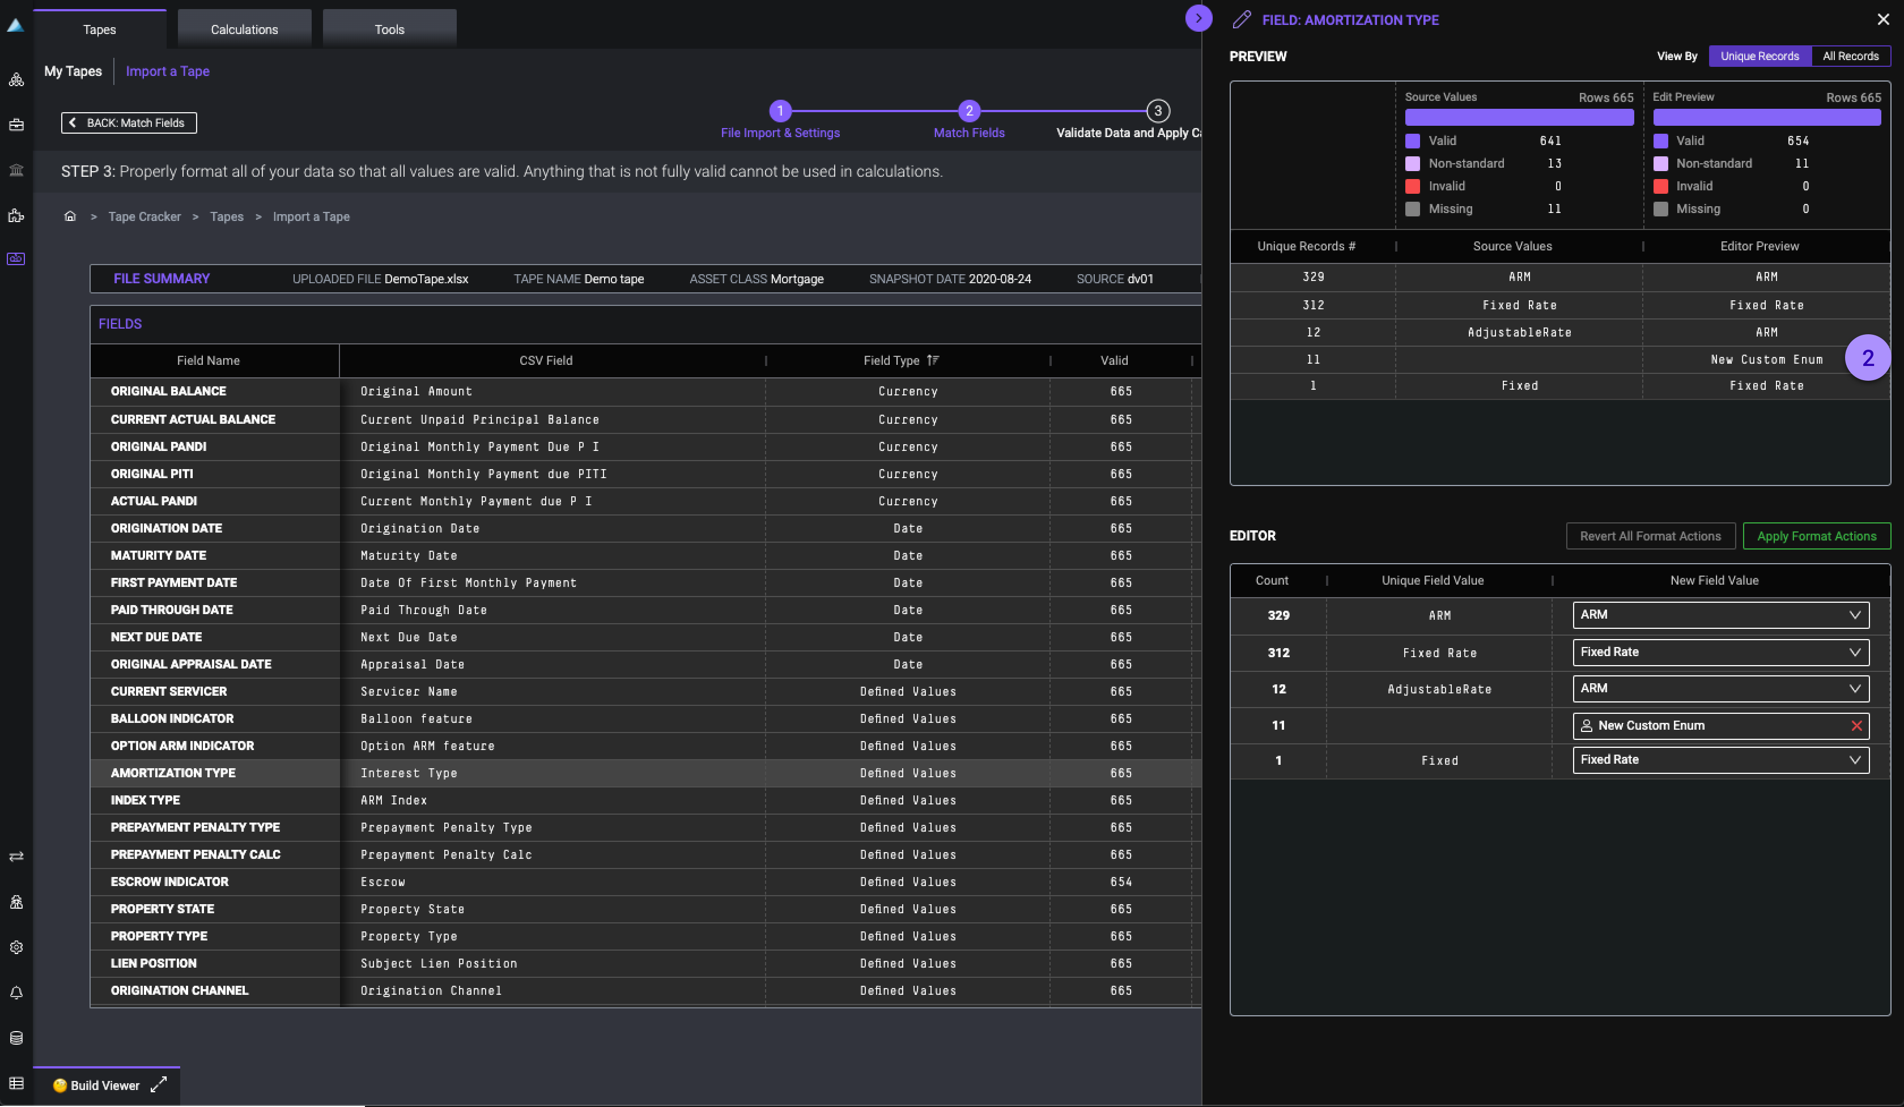Expand the Fixed Rate dropdown for count 312
Image resolution: width=1904 pixels, height=1107 pixels.
1720,653
